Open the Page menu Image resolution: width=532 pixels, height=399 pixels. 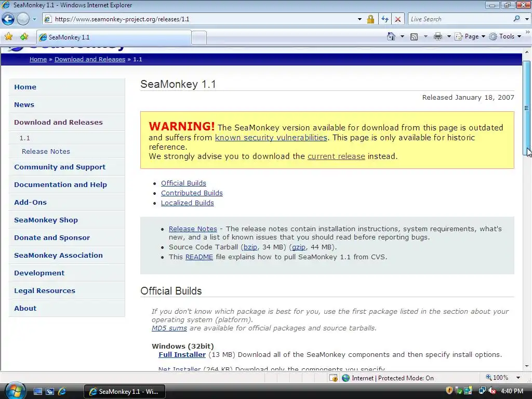click(x=470, y=36)
